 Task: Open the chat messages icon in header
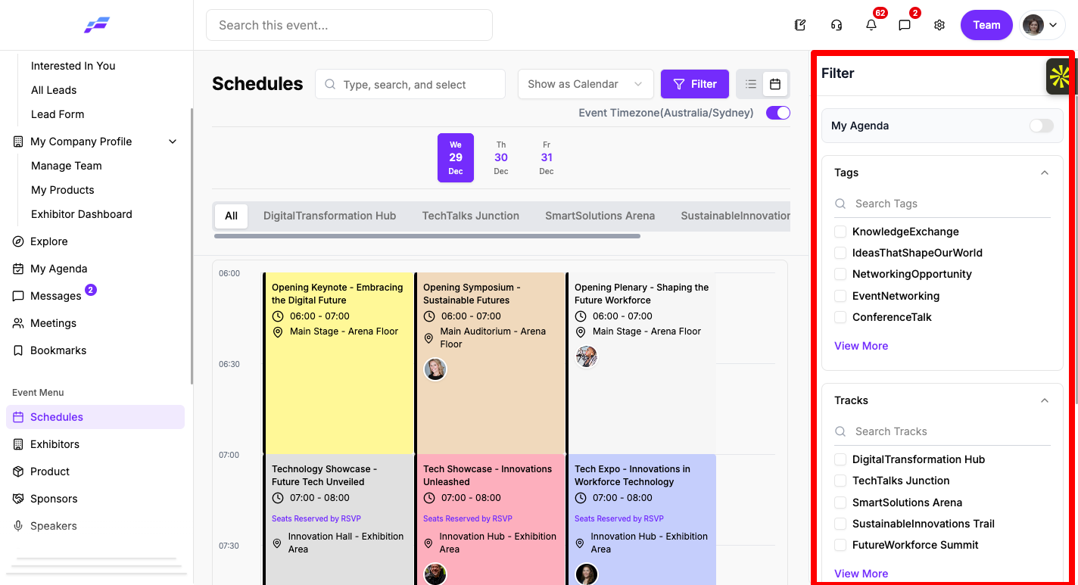click(905, 25)
